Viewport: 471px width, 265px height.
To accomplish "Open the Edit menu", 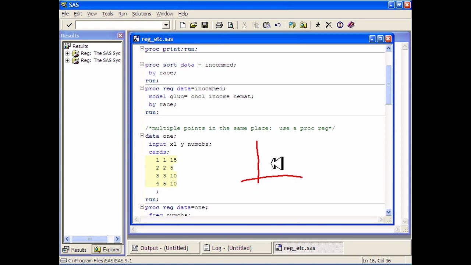I will (x=78, y=14).
